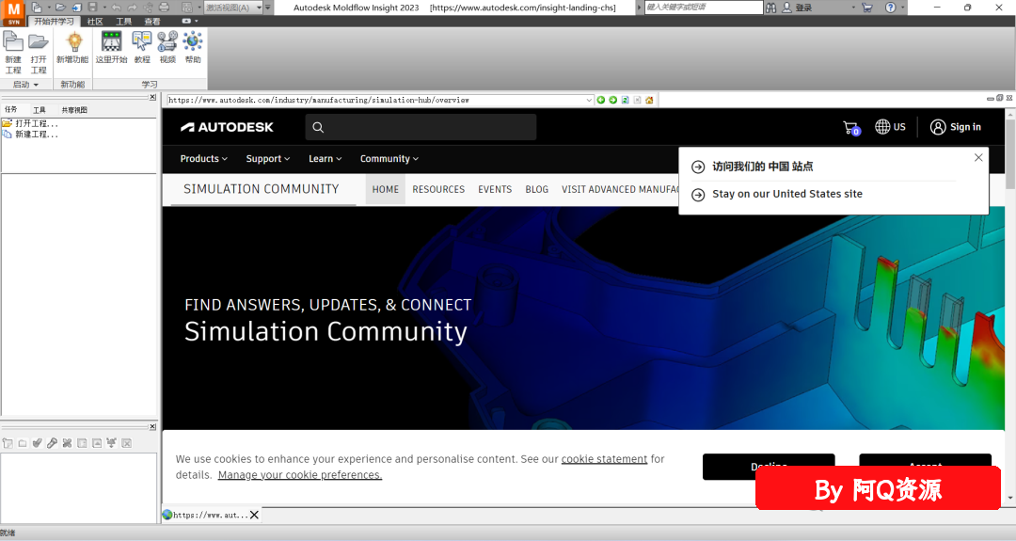Click the Autodesk website search magnifier icon
This screenshot has height=541, width=1016.
tap(318, 127)
